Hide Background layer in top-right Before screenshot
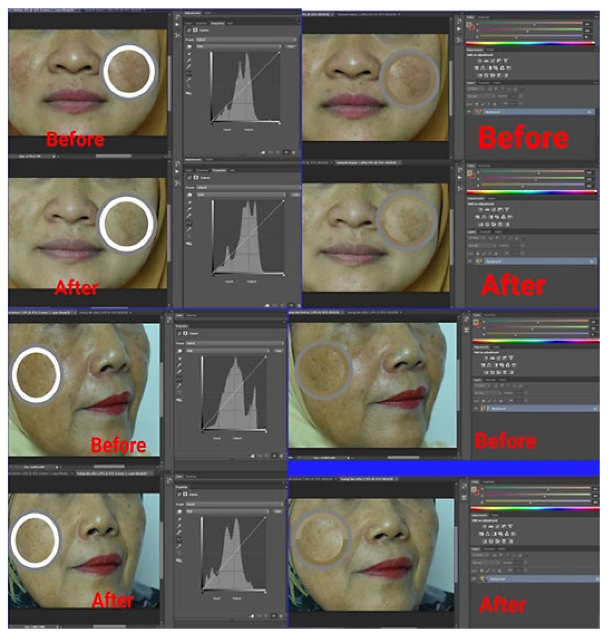This screenshot has height=639, width=608. [469, 112]
